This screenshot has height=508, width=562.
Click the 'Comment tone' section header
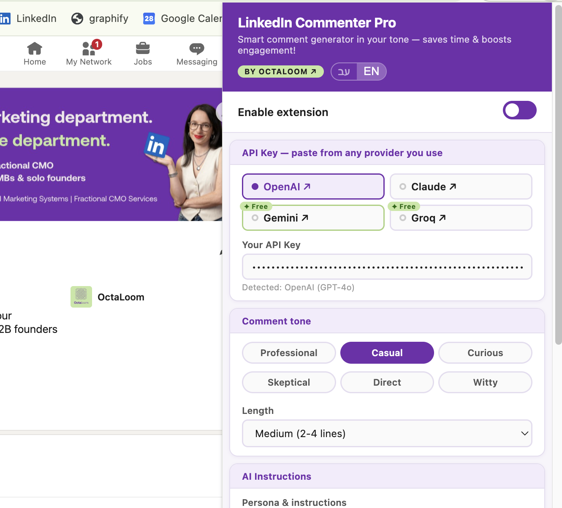click(277, 321)
